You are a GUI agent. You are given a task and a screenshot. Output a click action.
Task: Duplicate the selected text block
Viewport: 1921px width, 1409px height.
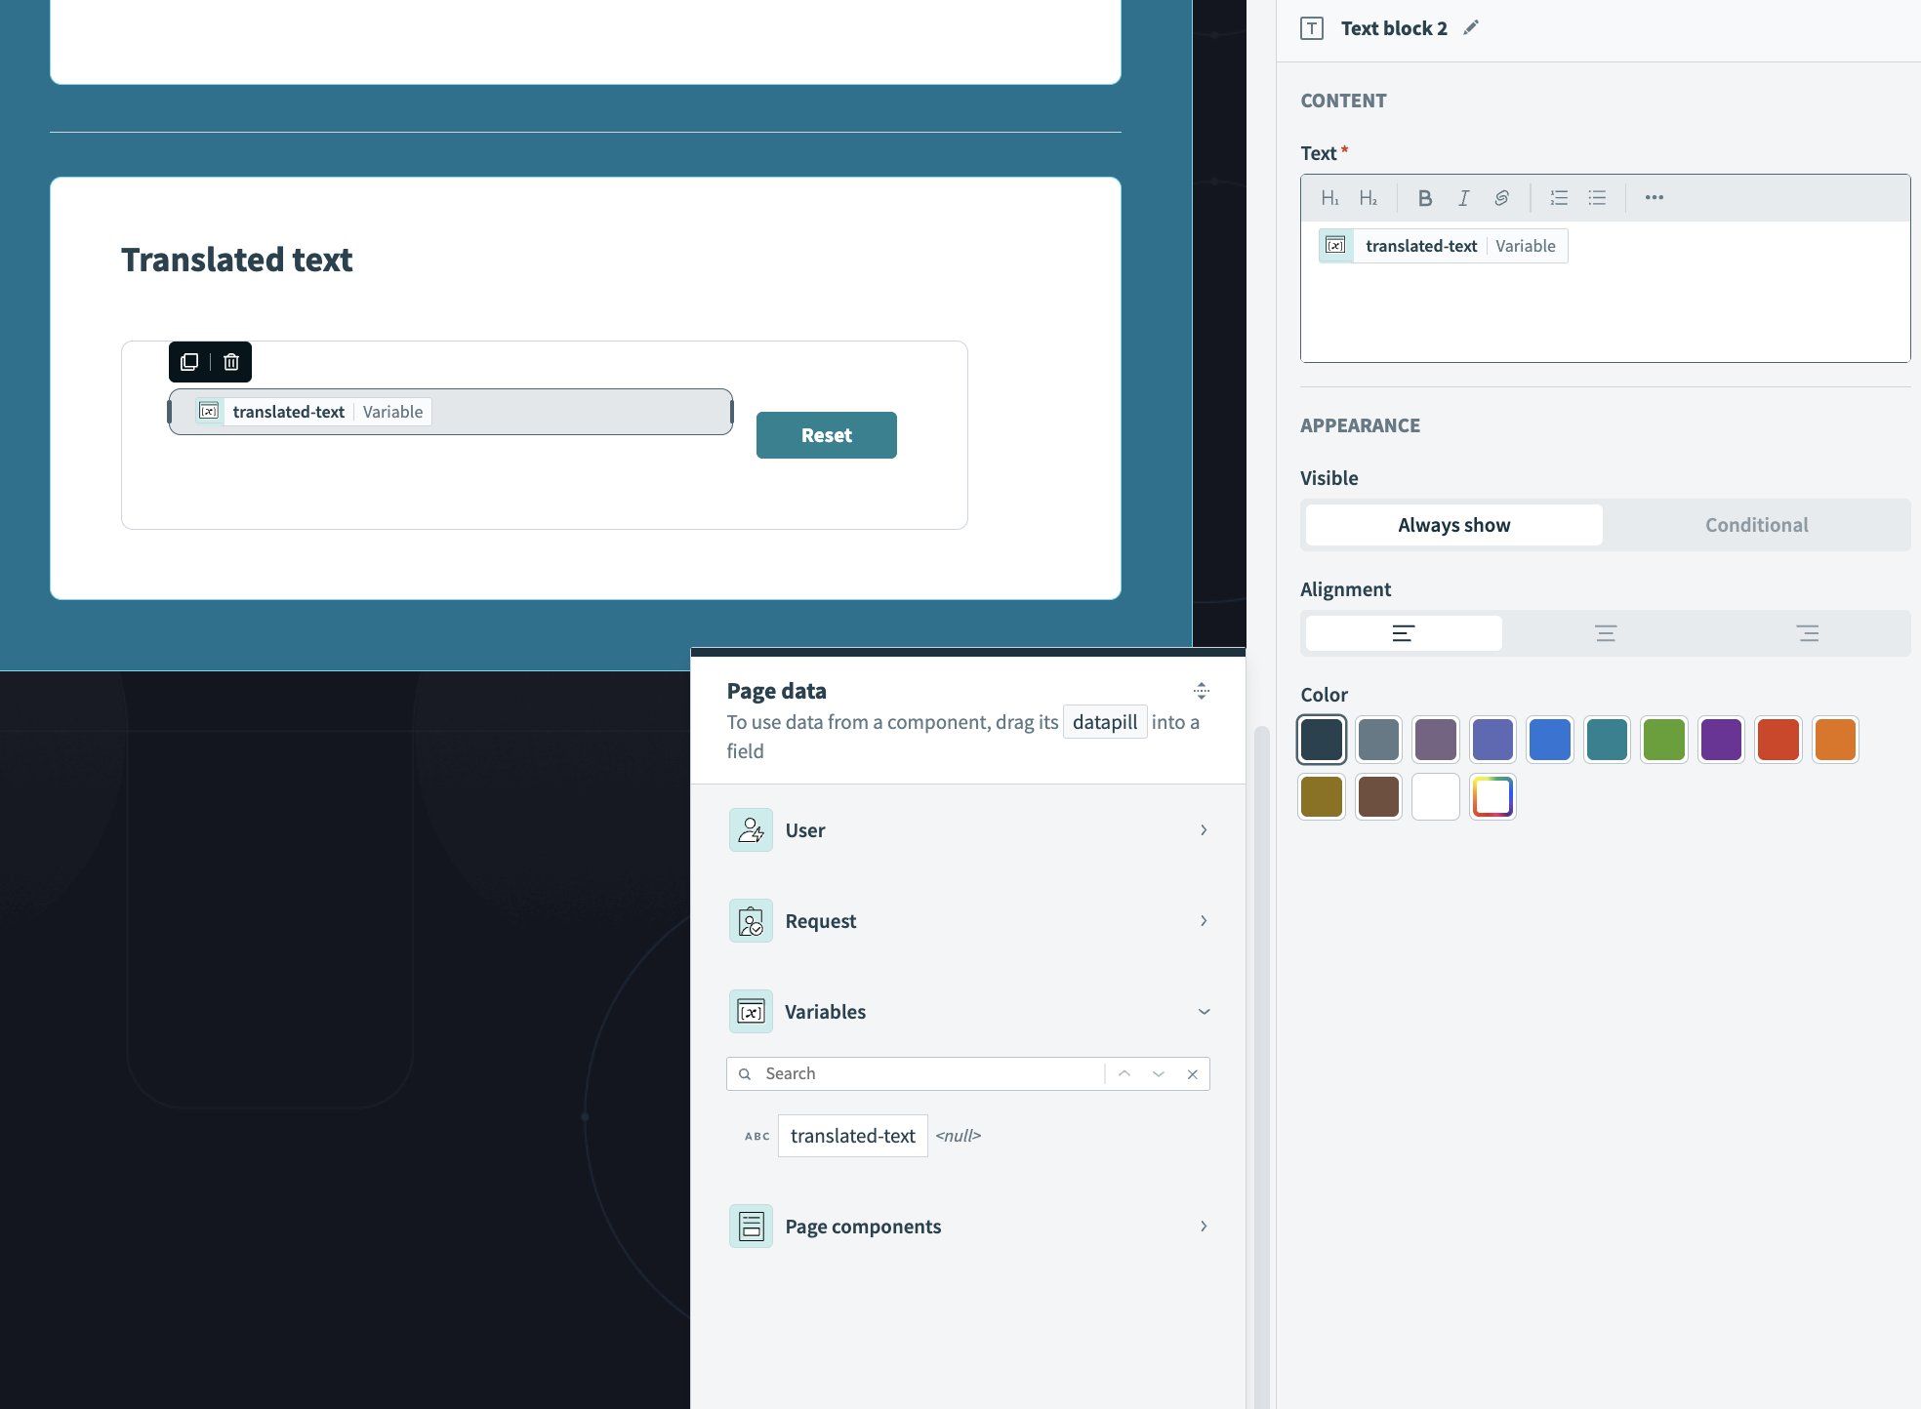(x=189, y=362)
